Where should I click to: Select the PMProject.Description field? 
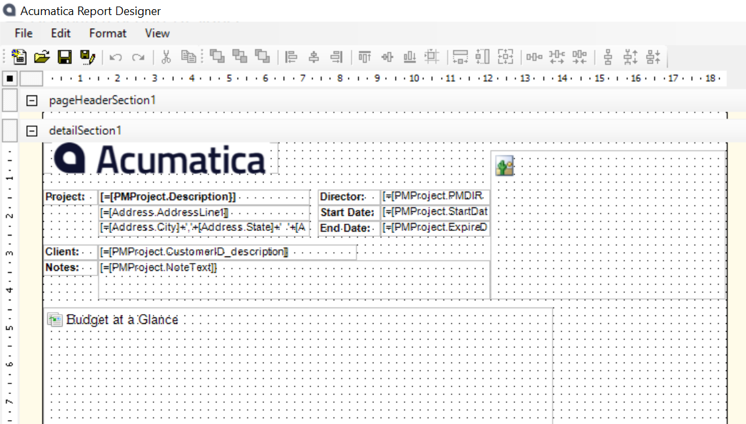coord(205,197)
